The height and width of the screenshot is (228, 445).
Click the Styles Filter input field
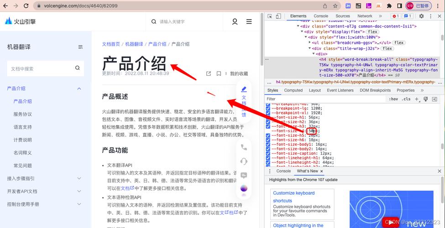pyautogui.click(x=325, y=99)
